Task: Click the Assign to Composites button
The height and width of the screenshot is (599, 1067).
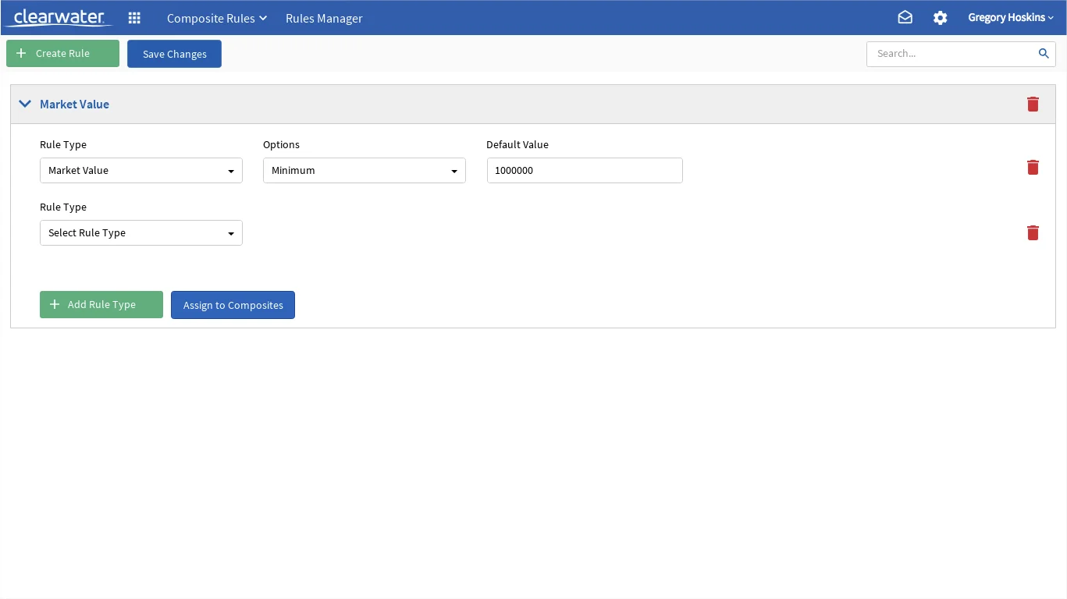Action: coord(233,305)
